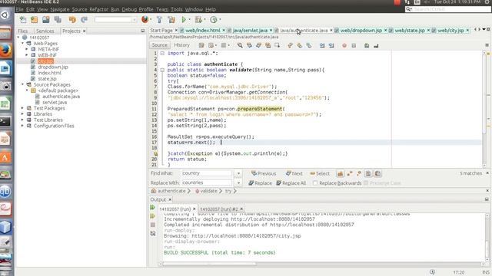Expand the Test Packages node
Image resolution: width=492 pixels, height=276 pixels.
coord(22,108)
